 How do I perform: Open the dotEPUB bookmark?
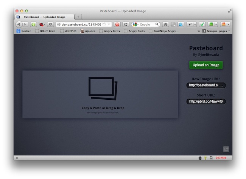(68, 31)
